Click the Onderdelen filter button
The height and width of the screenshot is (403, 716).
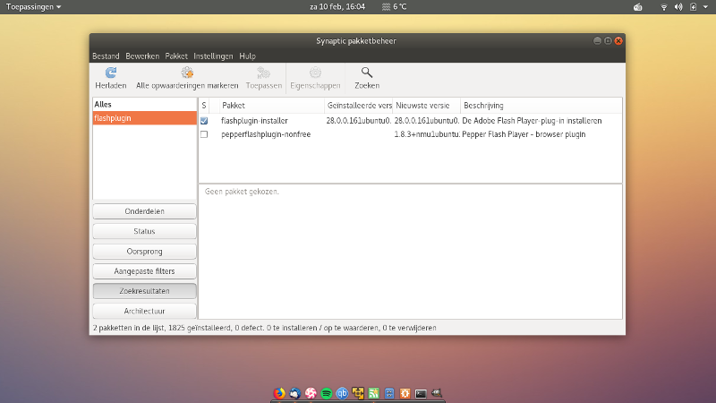click(144, 211)
